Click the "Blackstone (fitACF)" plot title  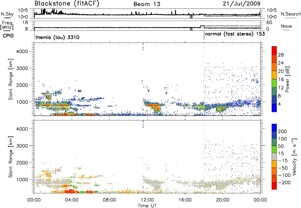coord(67,4)
